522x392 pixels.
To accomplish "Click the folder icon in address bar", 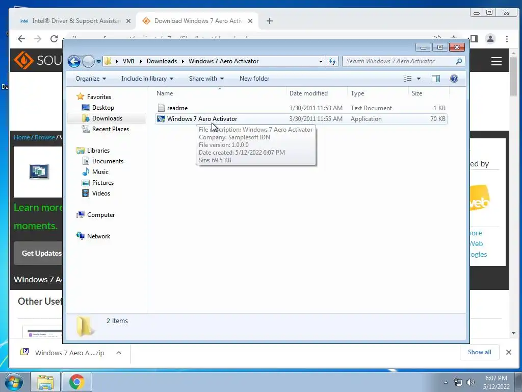I will (108, 61).
